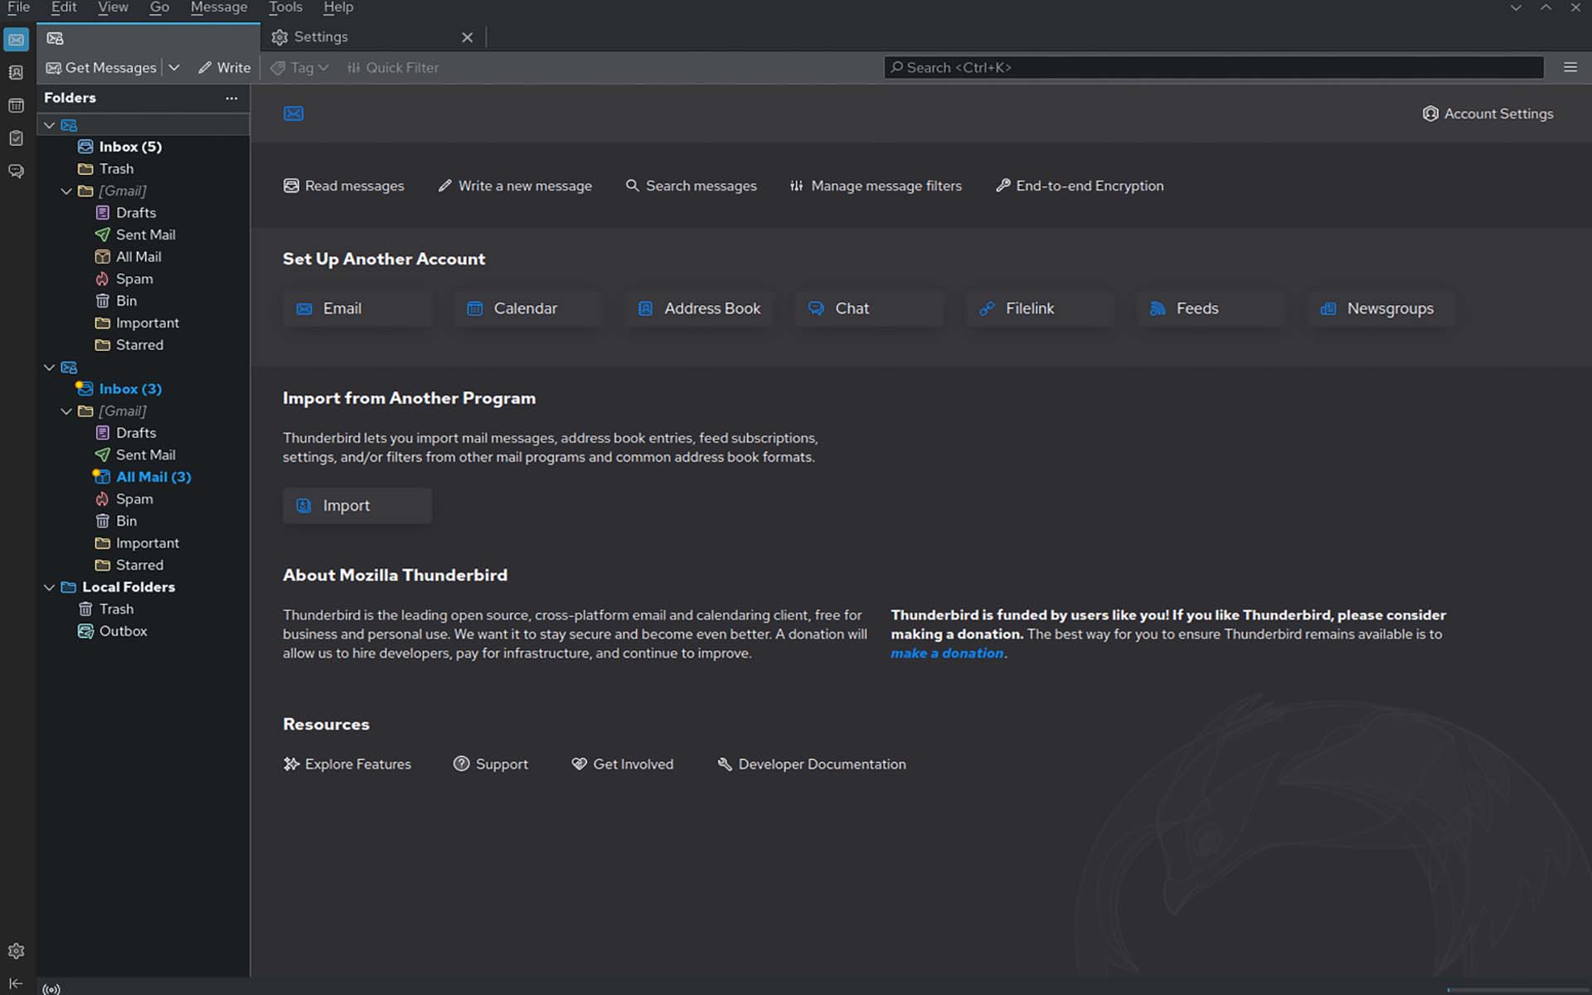Open the Support resource link

point(491,764)
